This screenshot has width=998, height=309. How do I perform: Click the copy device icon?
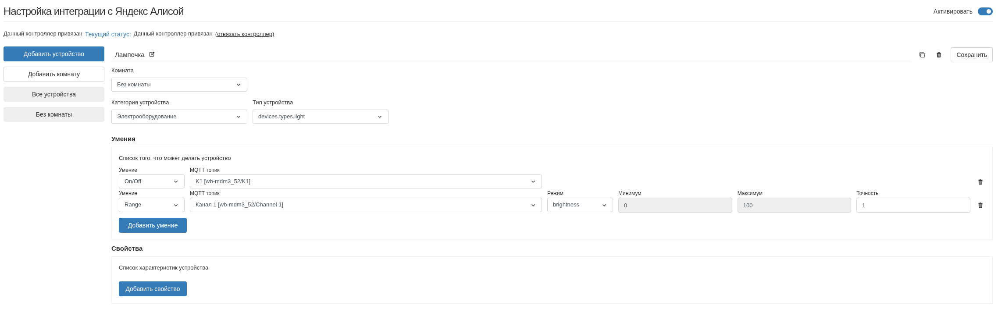922,55
